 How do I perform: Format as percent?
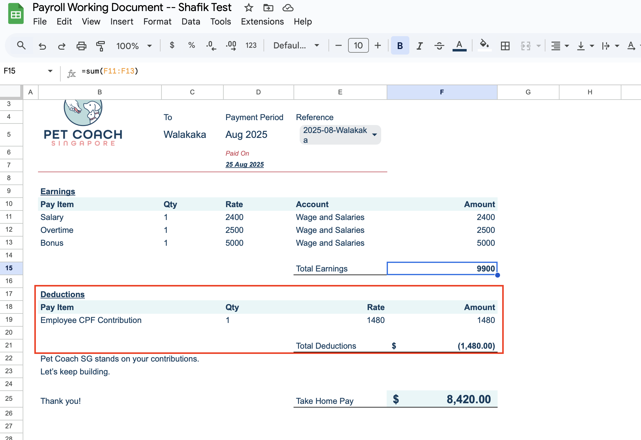click(x=192, y=46)
